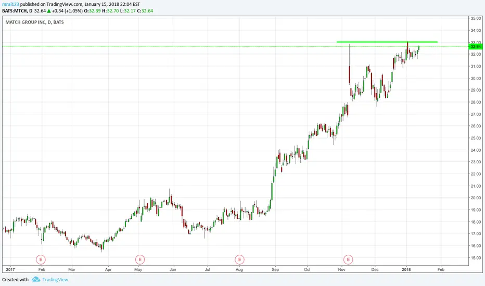Click the L:32.17 low value
485x286 pixels.
[127, 11]
